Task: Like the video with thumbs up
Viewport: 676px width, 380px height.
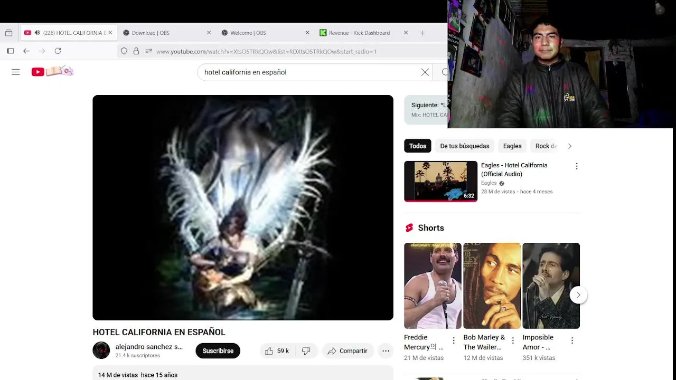Action: (x=269, y=351)
